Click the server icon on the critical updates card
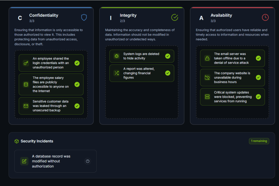The height and width of the screenshot is (186, 279). (207, 97)
